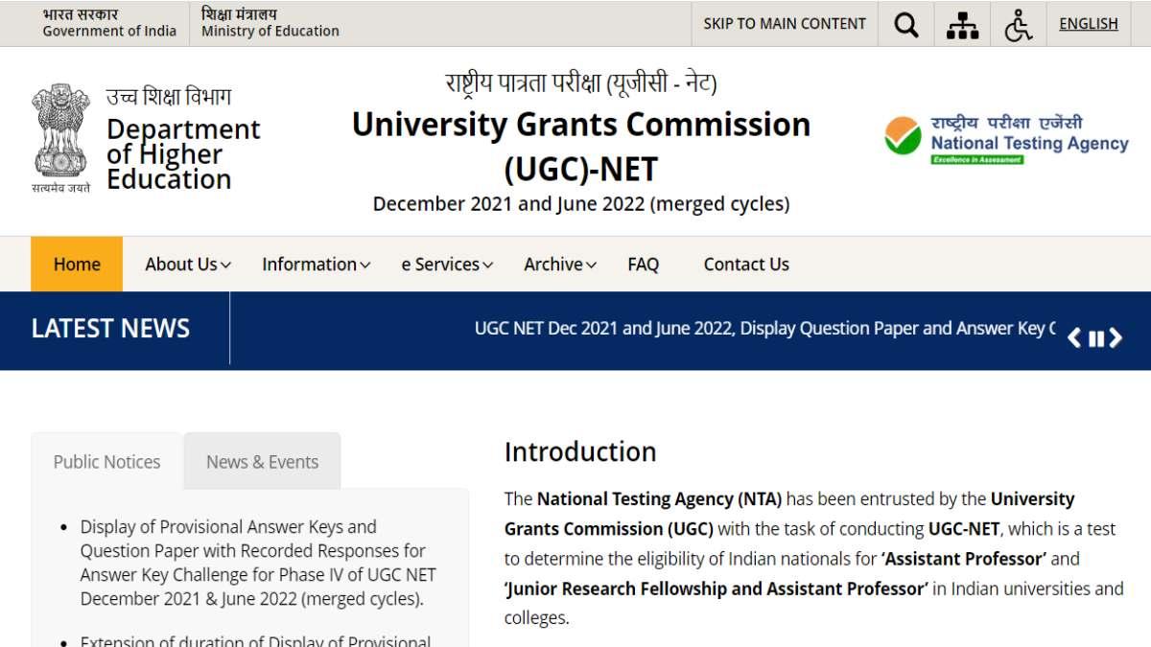Switch to the Public Notices tab
Viewport: 1151px width, 647px height.
(x=106, y=461)
